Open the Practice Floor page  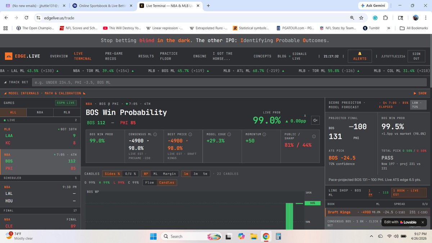[x=169, y=56]
